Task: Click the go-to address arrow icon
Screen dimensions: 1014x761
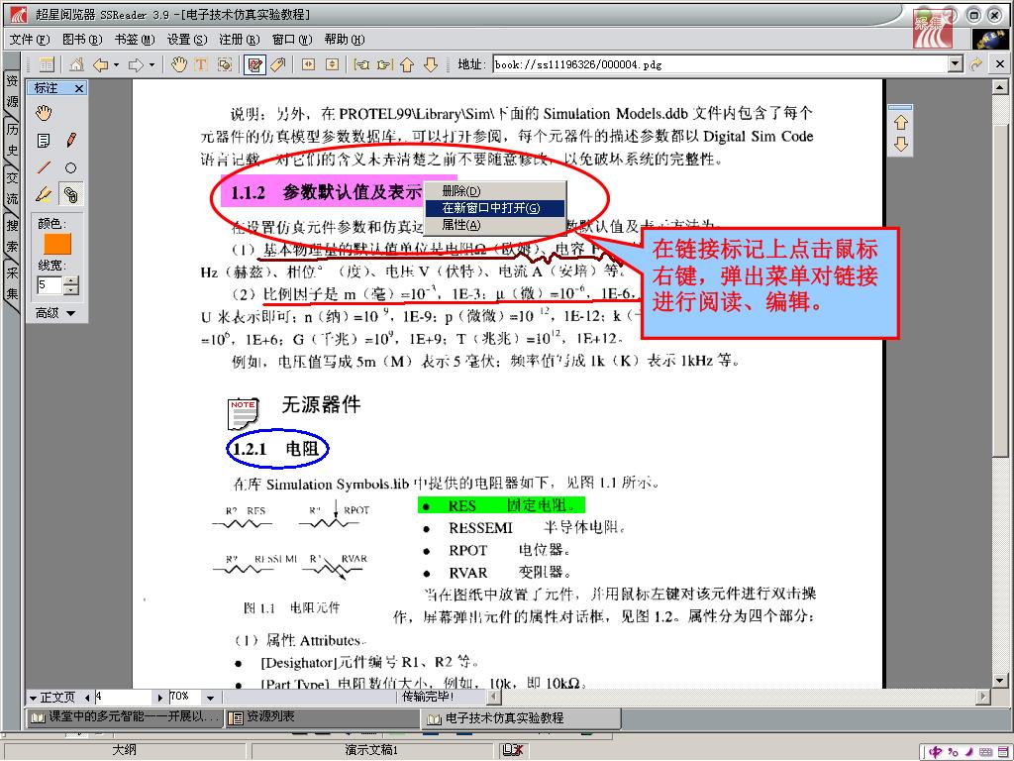Action: pos(975,64)
